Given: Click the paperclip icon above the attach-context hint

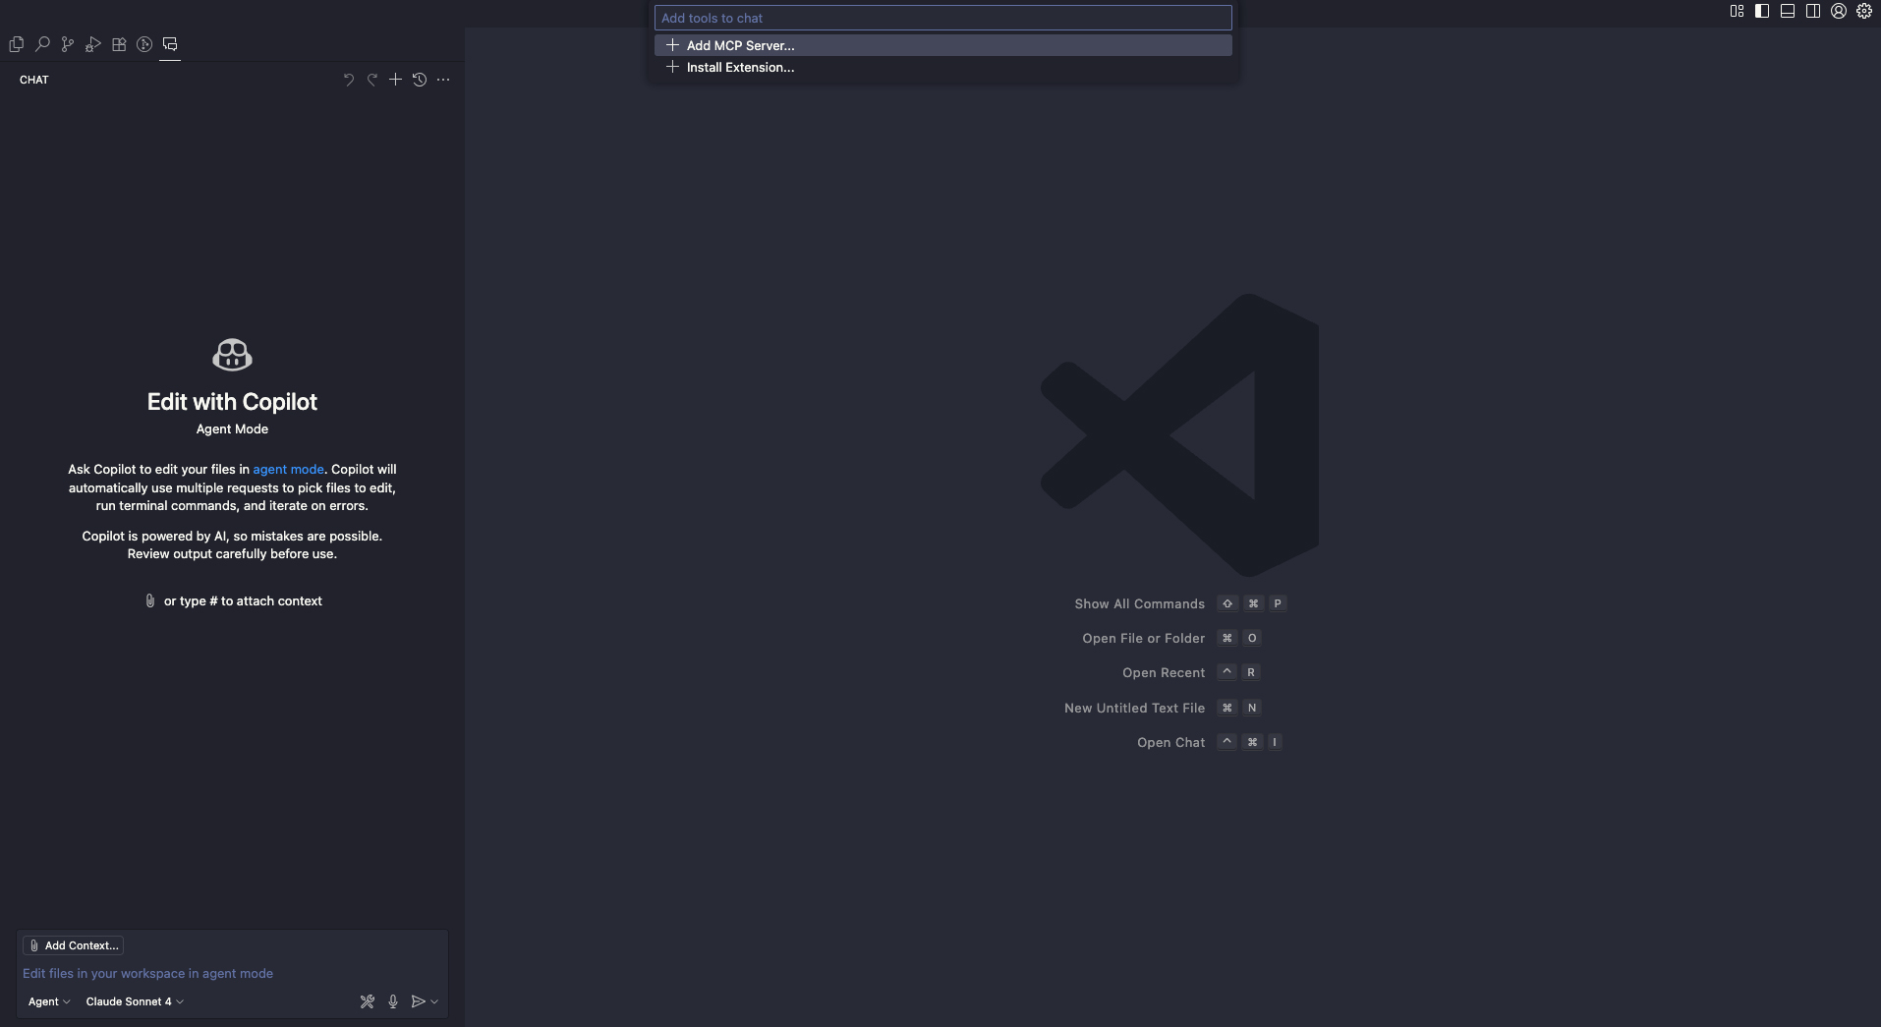Looking at the screenshot, I should [x=150, y=600].
